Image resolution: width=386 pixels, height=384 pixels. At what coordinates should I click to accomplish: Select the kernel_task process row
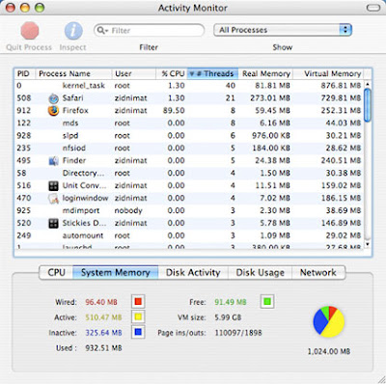pos(189,86)
